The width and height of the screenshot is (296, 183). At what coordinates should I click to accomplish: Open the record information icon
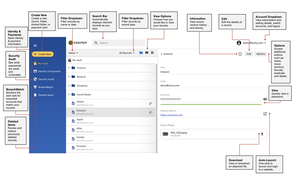[240, 54]
